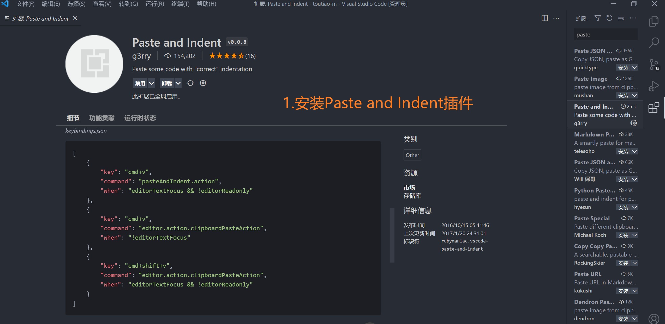Clear extension search results icon
Screen dimensions: 665x324
click(x=621, y=18)
